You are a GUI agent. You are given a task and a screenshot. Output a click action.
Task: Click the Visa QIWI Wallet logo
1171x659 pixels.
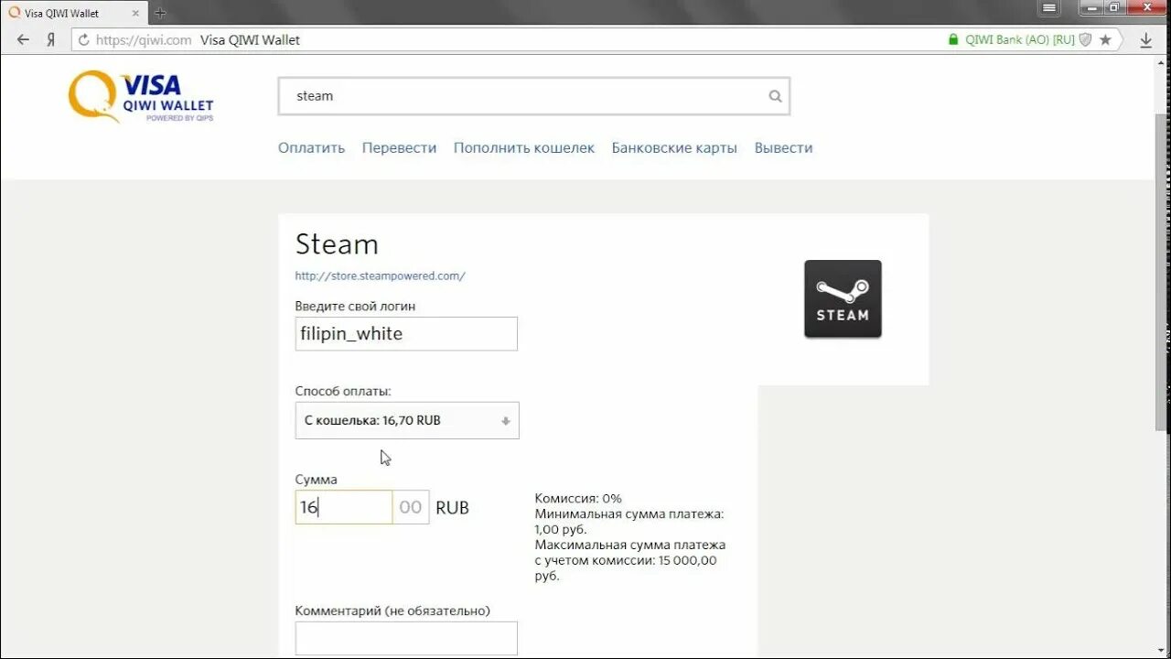point(141,97)
